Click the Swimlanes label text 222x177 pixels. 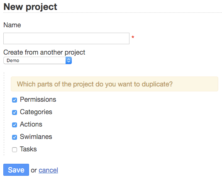pyautogui.click(x=36, y=137)
